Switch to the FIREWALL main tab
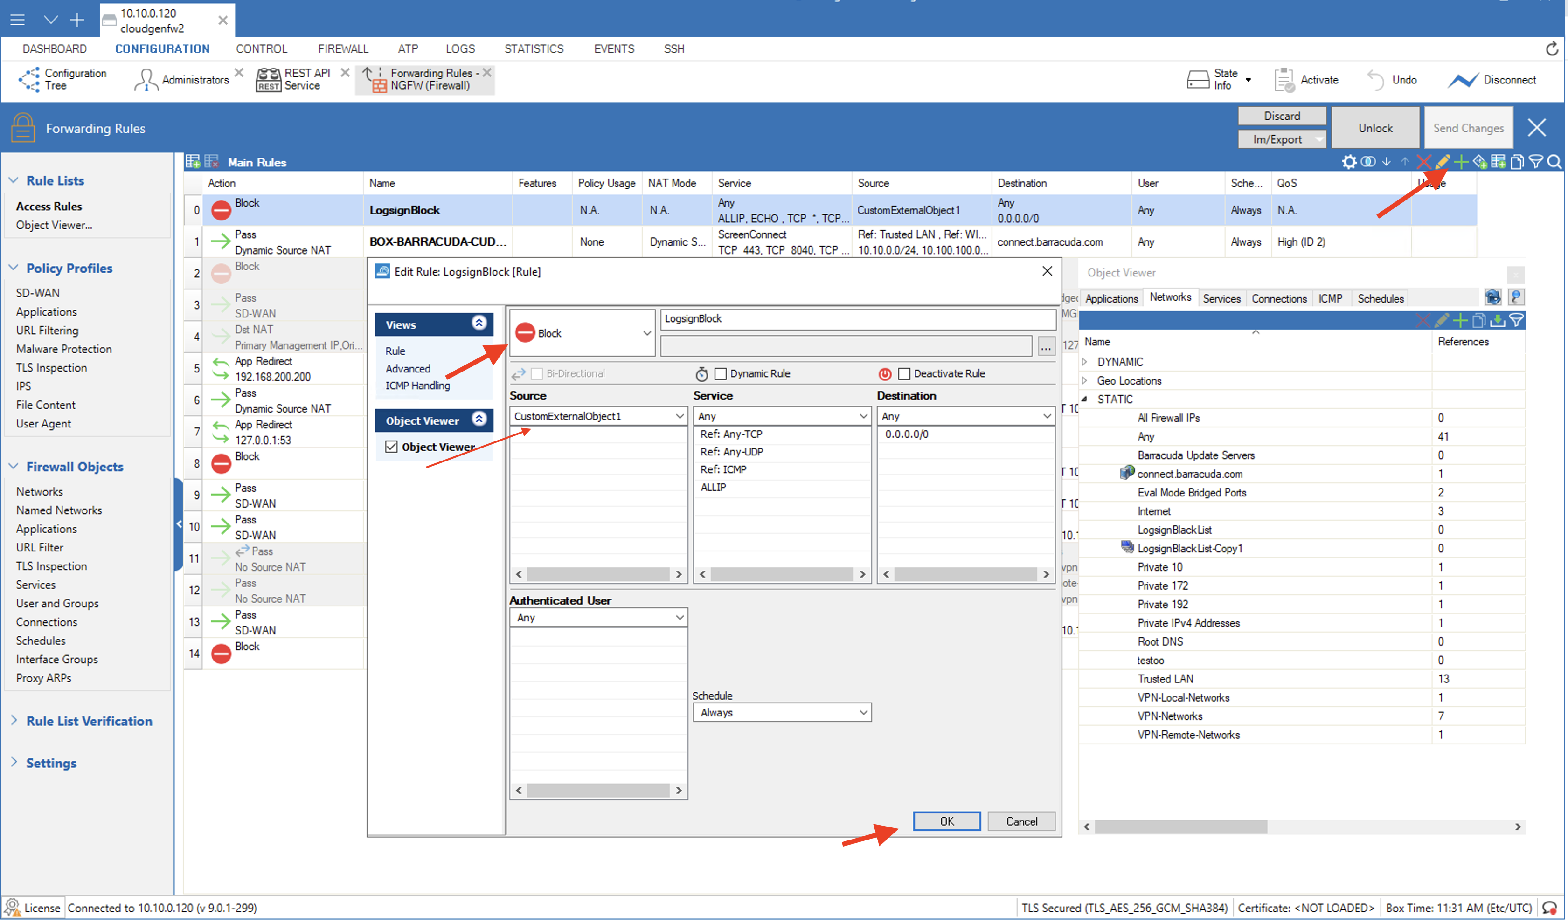The height and width of the screenshot is (923, 1568). click(343, 48)
